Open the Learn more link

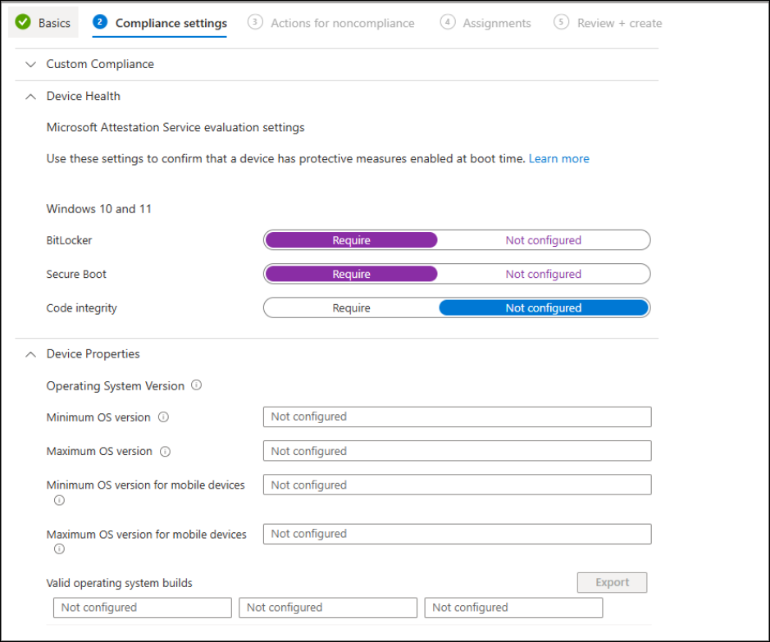click(x=558, y=158)
